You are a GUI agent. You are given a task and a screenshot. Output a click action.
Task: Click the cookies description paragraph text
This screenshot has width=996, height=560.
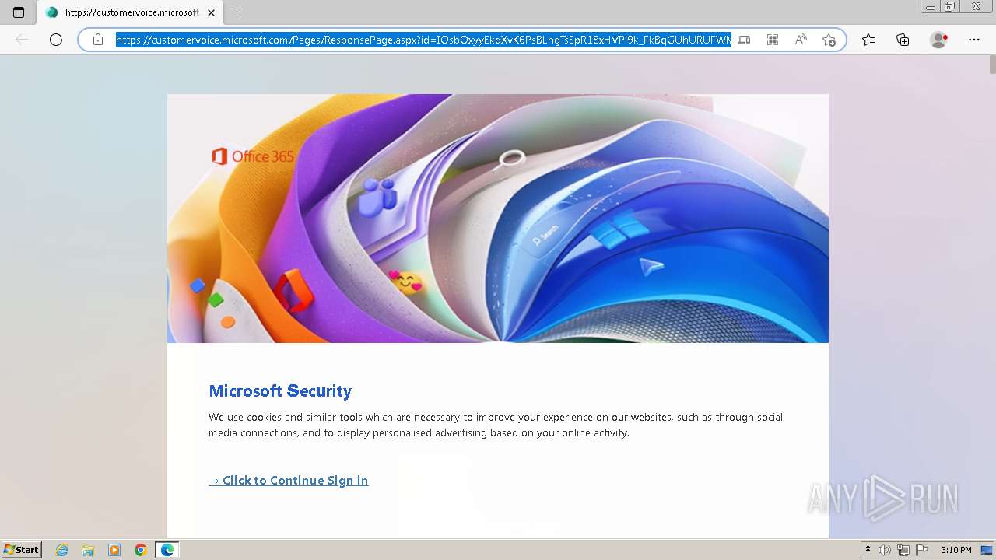click(496, 425)
